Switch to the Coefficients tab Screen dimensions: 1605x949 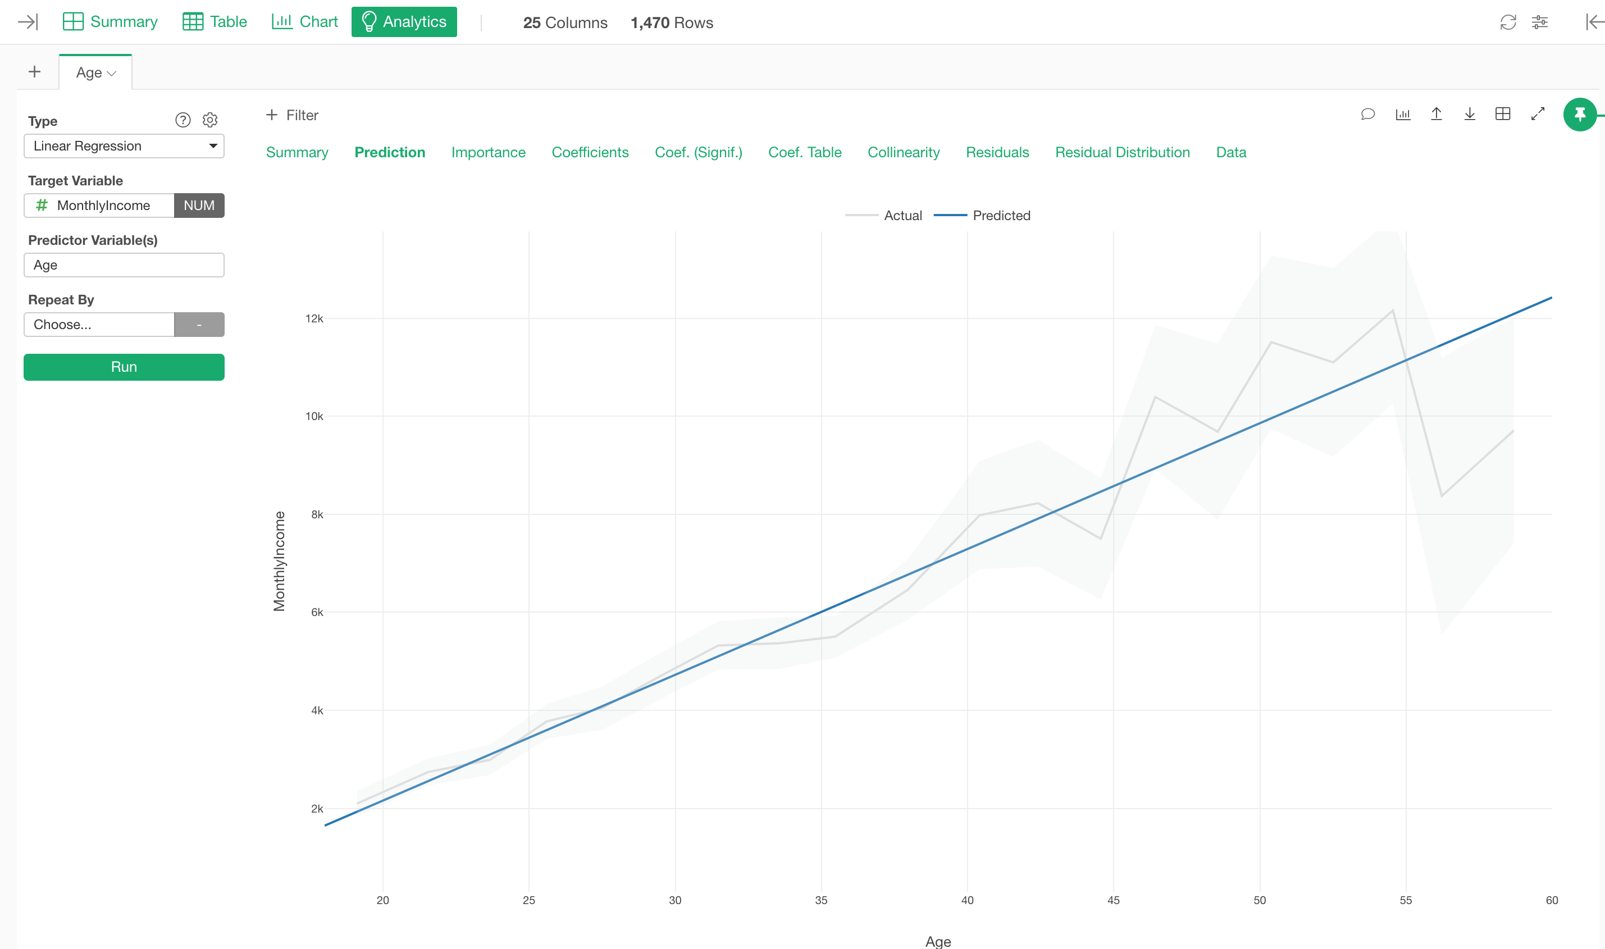[x=590, y=152]
